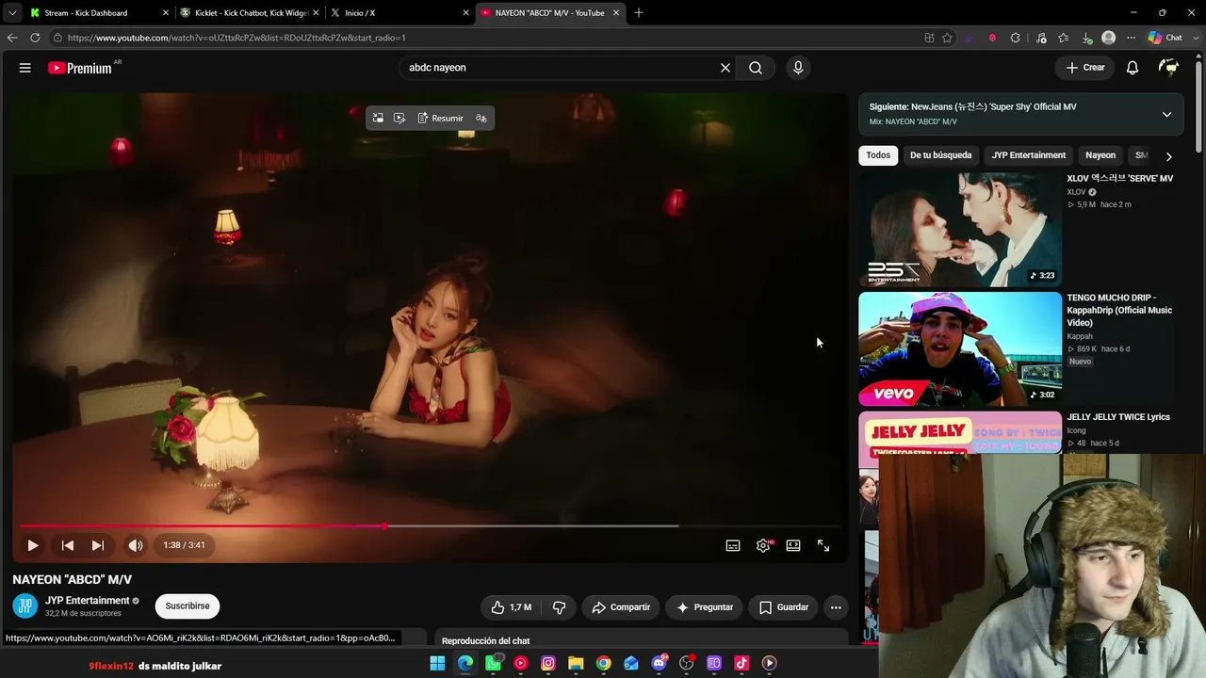The width and height of the screenshot is (1206, 678).
Task: Open TikTok from the taskbar
Action: tap(742, 664)
